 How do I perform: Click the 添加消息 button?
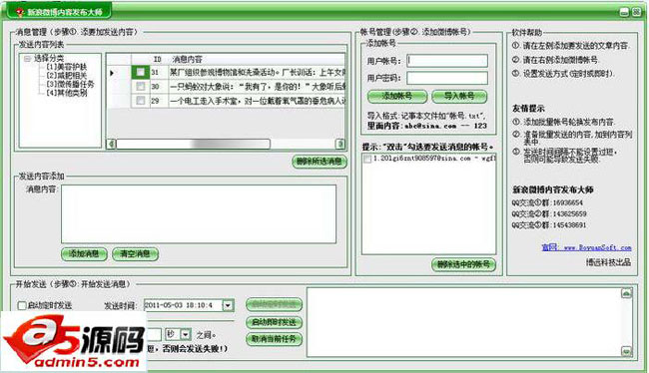84,253
